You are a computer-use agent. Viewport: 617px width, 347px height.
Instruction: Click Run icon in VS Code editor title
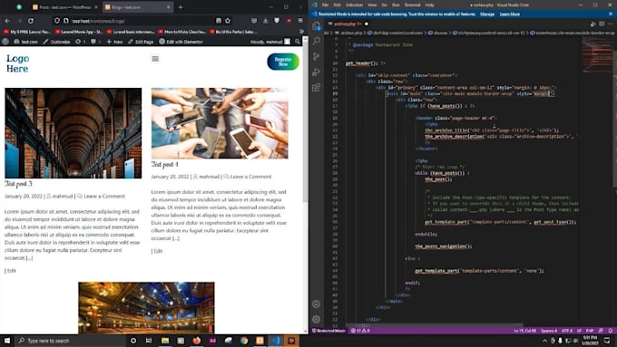click(x=593, y=24)
